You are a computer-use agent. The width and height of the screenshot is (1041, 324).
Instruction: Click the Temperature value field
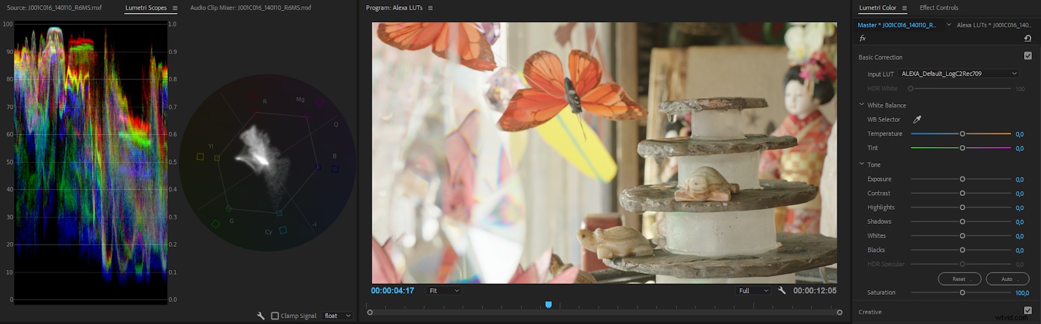1020,134
